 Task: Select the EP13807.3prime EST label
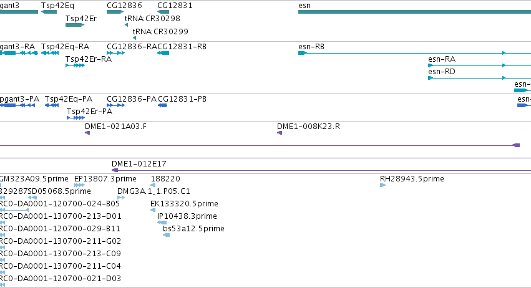(105, 179)
